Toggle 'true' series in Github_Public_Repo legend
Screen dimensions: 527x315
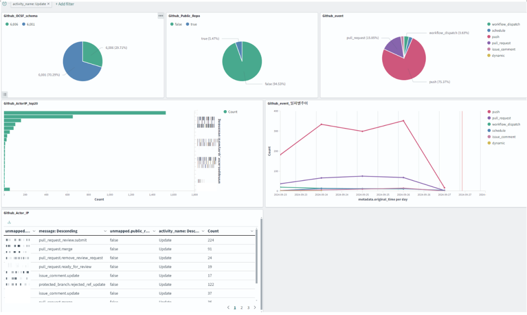click(191, 24)
